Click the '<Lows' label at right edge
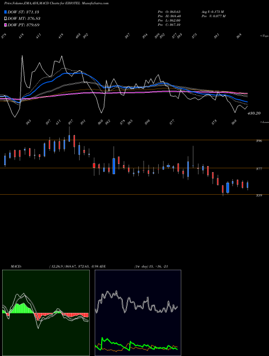The image size is (269, 356). click(265, 122)
